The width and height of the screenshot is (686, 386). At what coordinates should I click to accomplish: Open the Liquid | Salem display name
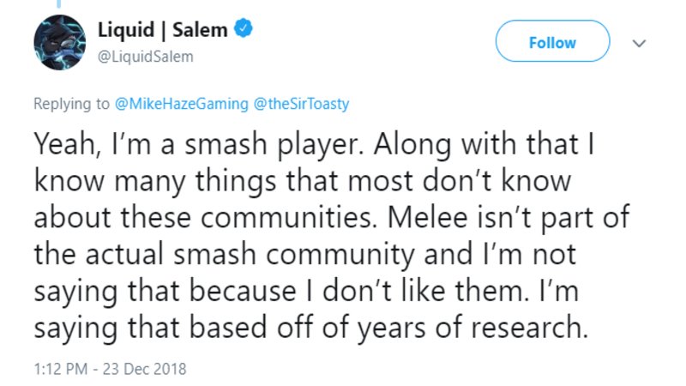click(x=162, y=30)
